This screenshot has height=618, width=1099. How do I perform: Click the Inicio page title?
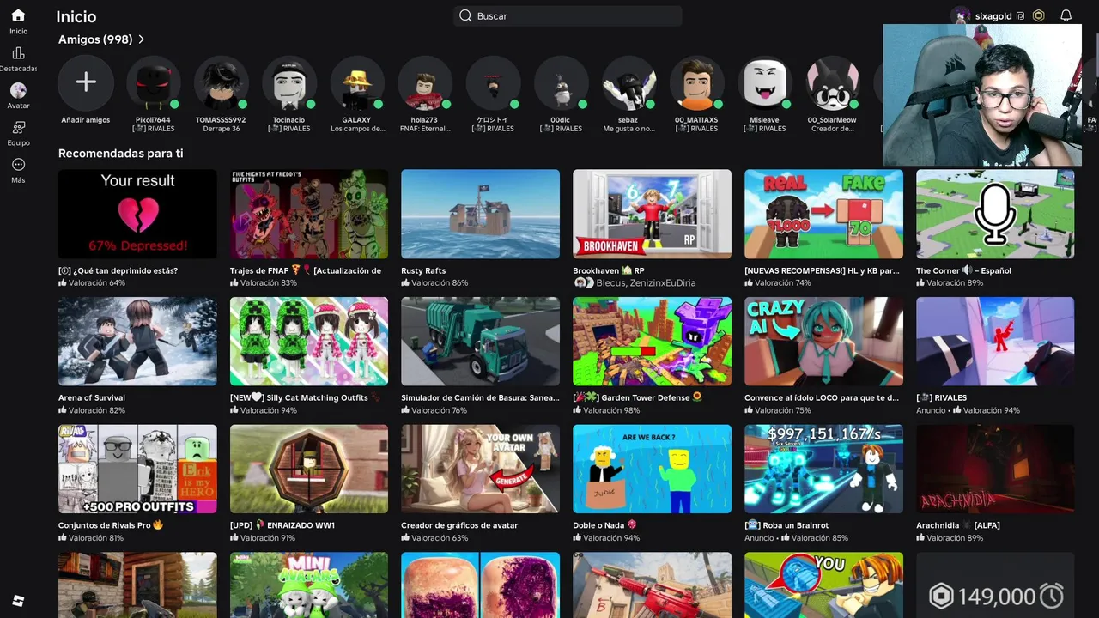(x=76, y=16)
